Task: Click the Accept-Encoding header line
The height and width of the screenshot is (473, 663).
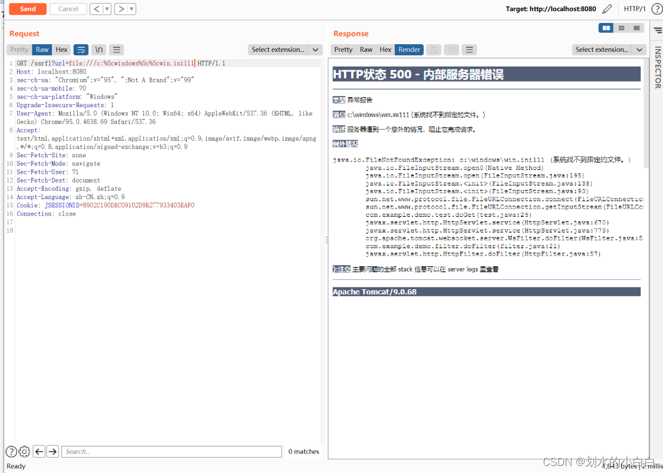Action: coord(69,188)
